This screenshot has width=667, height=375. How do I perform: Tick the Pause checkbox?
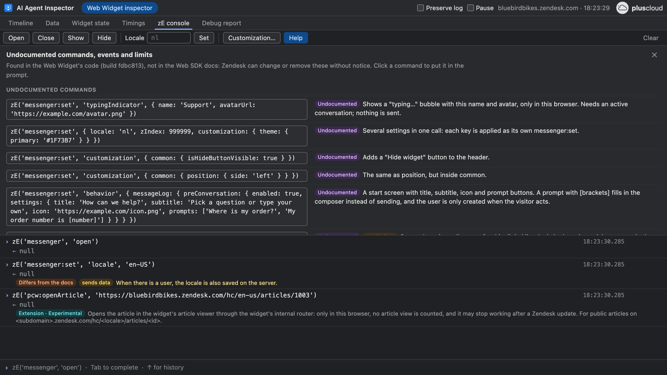click(470, 8)
